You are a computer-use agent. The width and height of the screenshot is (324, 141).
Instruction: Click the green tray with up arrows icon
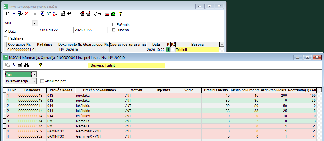pos(113,14)
